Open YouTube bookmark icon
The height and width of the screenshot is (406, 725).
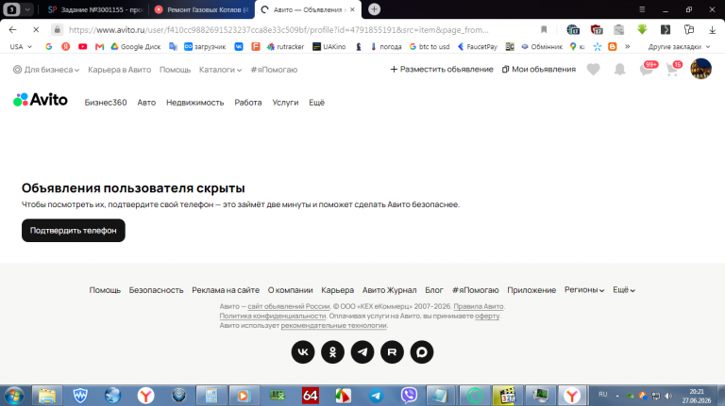tap(83, 46)
